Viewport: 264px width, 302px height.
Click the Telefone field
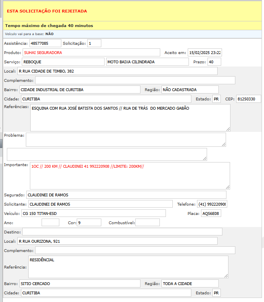pyautogui.click(x=212, y=204)
